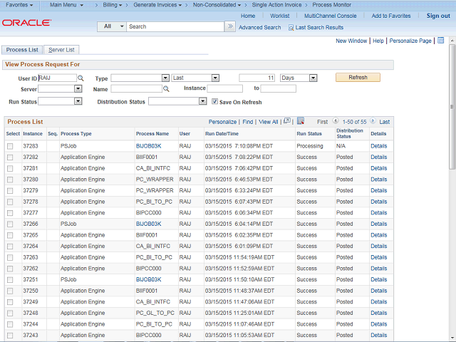Click the page grid icon beside Personalize Page
This screenshot has width=456, height=342.
pos(440,41)
